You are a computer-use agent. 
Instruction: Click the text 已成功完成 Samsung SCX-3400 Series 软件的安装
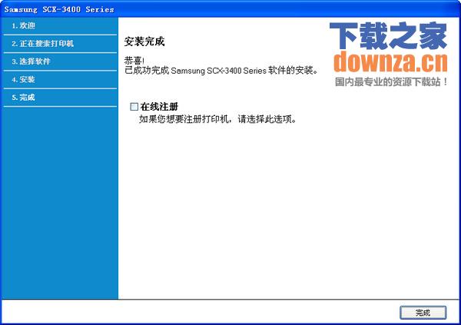point(221,71)
